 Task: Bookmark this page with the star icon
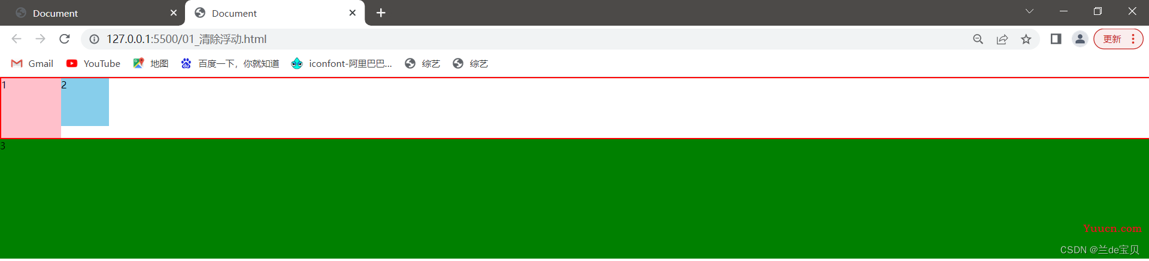1026,39
